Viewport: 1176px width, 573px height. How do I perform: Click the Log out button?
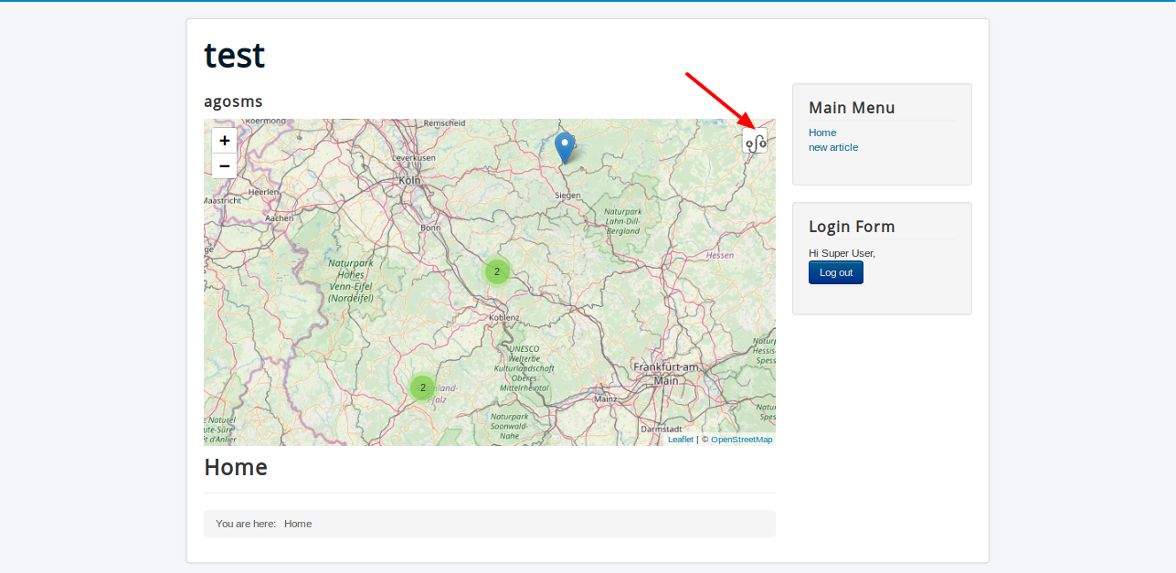[x=836, y=272]
